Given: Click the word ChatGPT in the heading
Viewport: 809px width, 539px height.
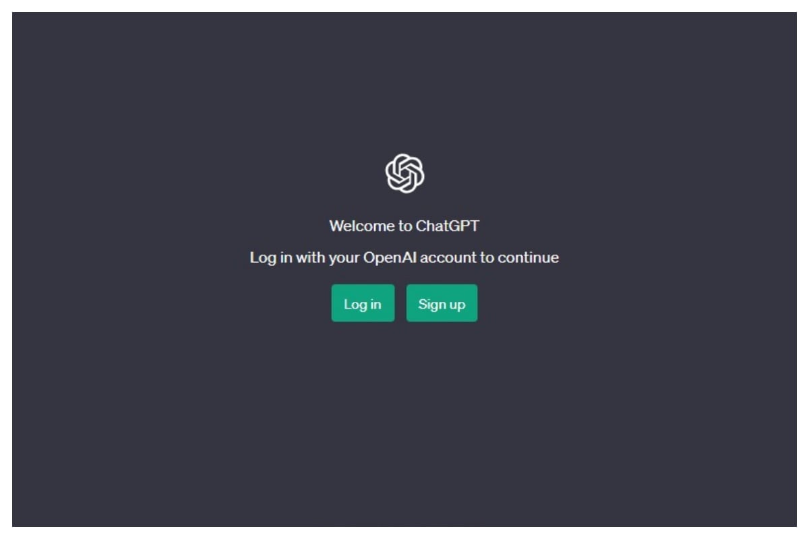Looking at the screenshot, I should [448, 226].
